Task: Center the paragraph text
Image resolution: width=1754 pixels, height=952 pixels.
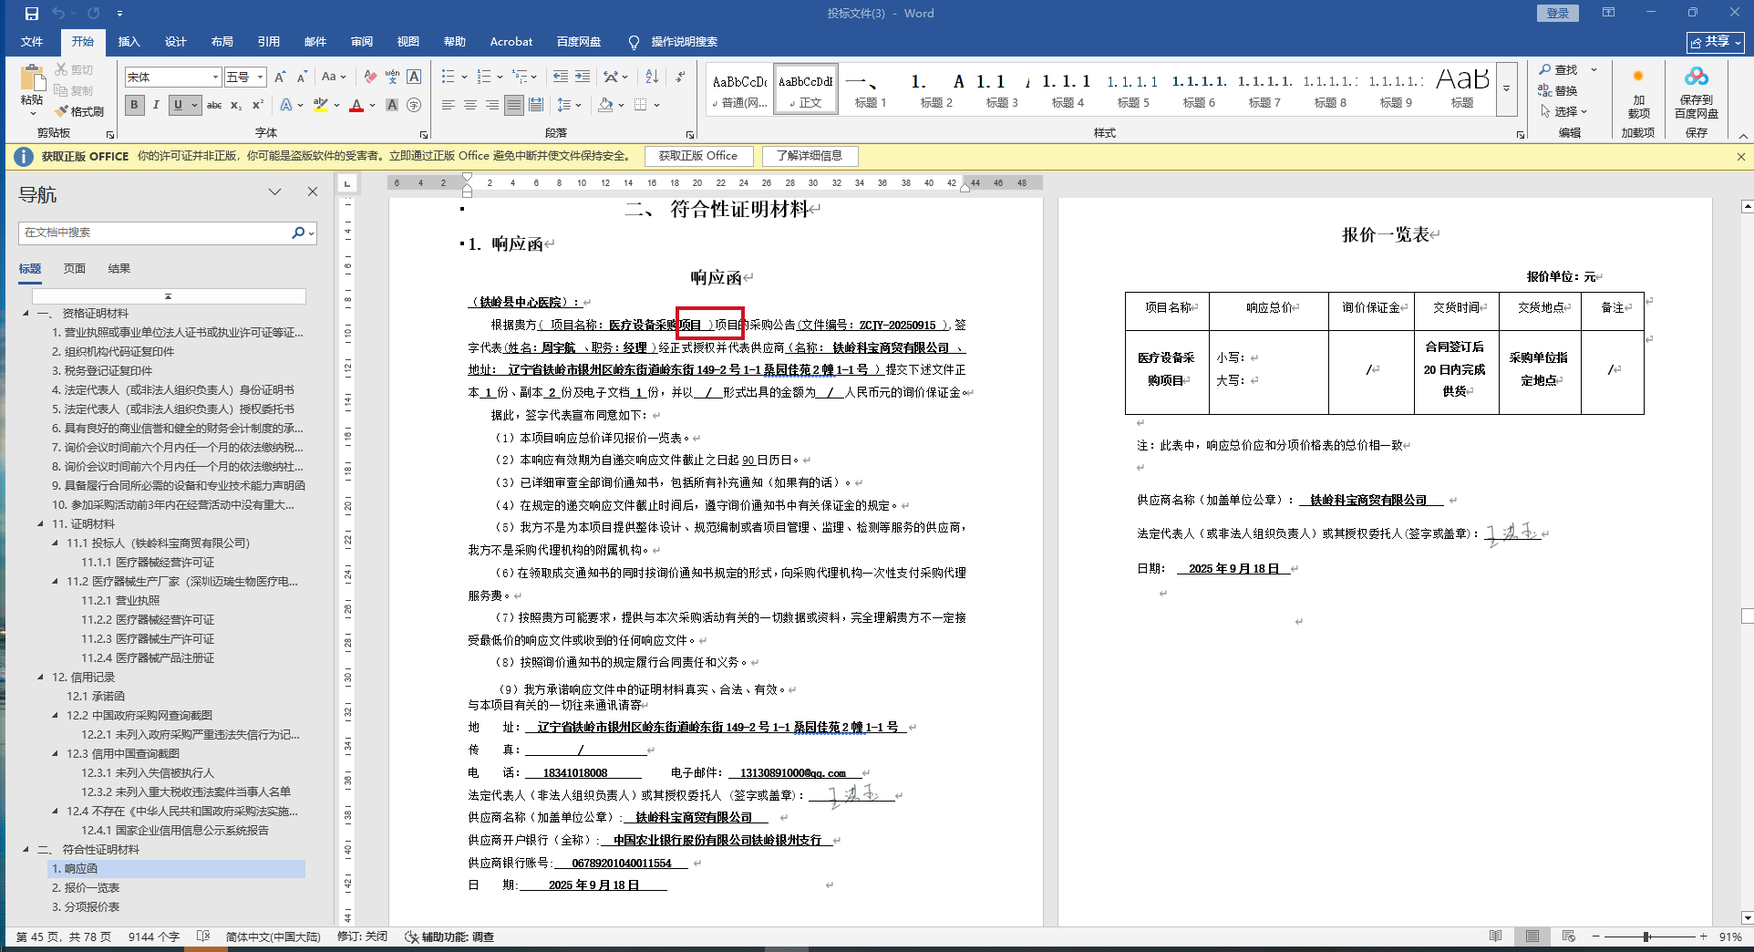Action: 470,106
